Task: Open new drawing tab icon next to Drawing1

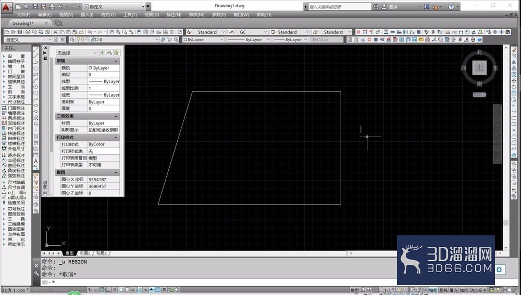Action: coord(58,23)
